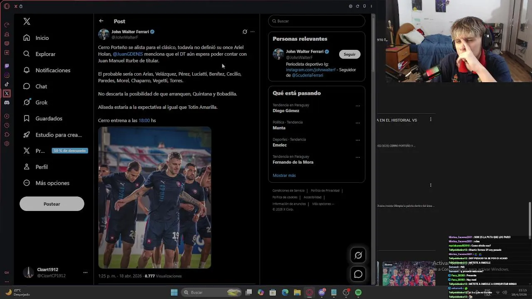Click the back arrow beside Post
Viewport: 532px width, 299px height.
click(101, 21)
